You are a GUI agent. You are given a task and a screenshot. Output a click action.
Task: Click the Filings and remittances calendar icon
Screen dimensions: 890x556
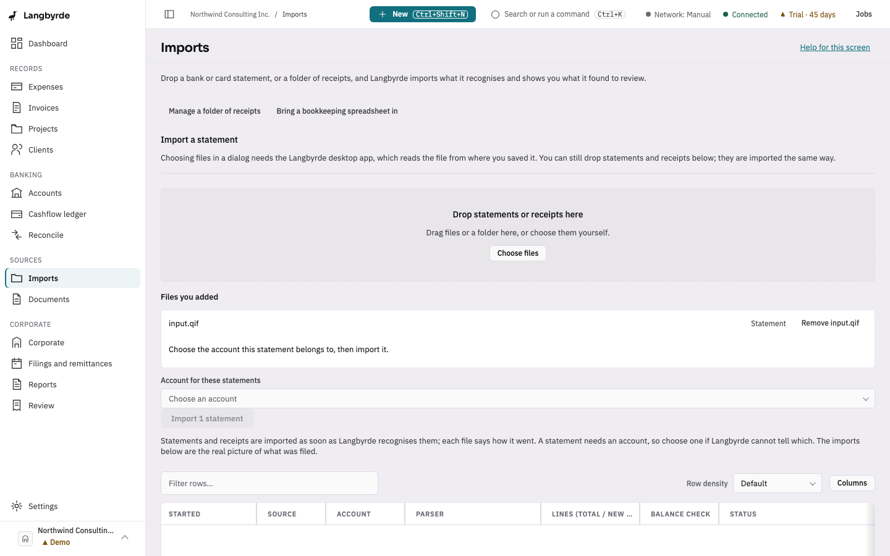tap(17, 363)
